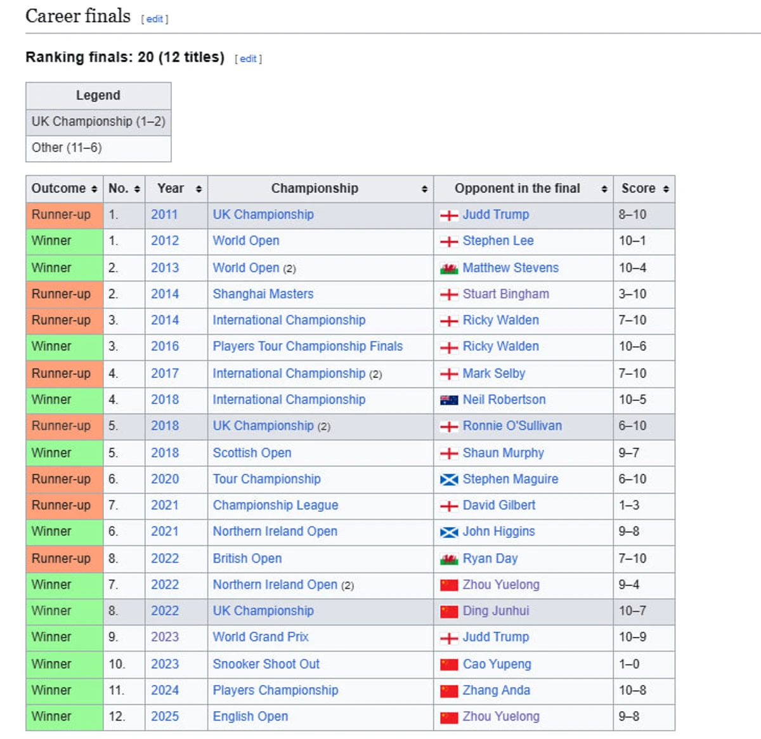This screenshot has width=761, height=739.
Task: Edit the Career finals section
Action: pyautogui.click(x=155, y=19)
